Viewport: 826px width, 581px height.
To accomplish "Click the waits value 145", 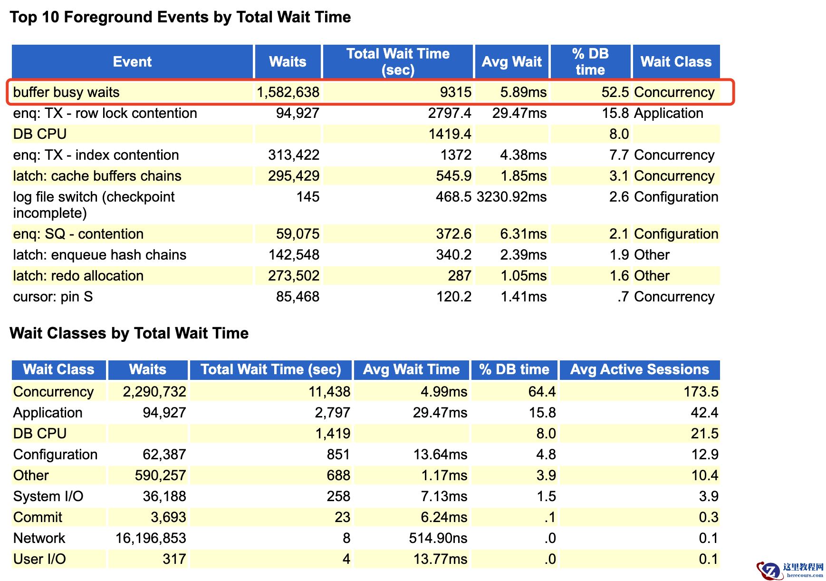I will pos(308,197).
